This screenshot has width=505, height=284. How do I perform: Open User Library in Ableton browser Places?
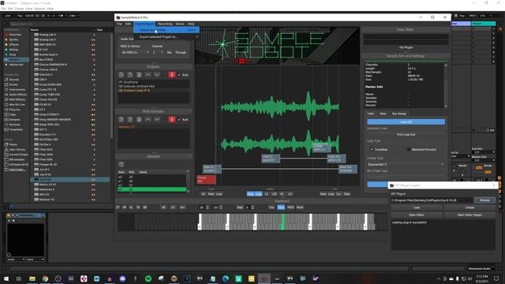[x=17, y=150]
